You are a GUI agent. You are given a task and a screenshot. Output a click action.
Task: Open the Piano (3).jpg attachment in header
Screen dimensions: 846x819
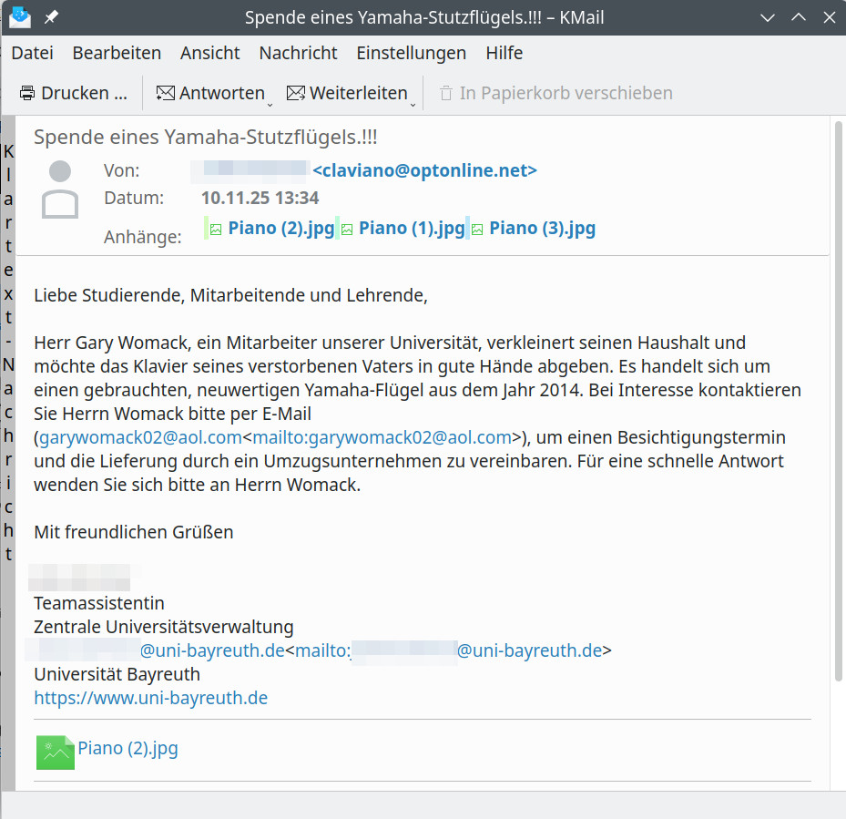pos(542,228)
